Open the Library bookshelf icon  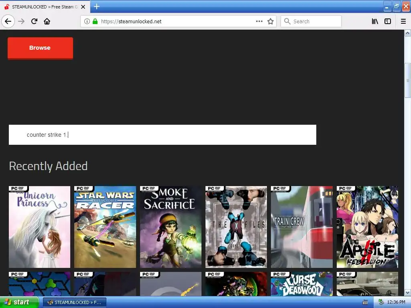point(375,21)
